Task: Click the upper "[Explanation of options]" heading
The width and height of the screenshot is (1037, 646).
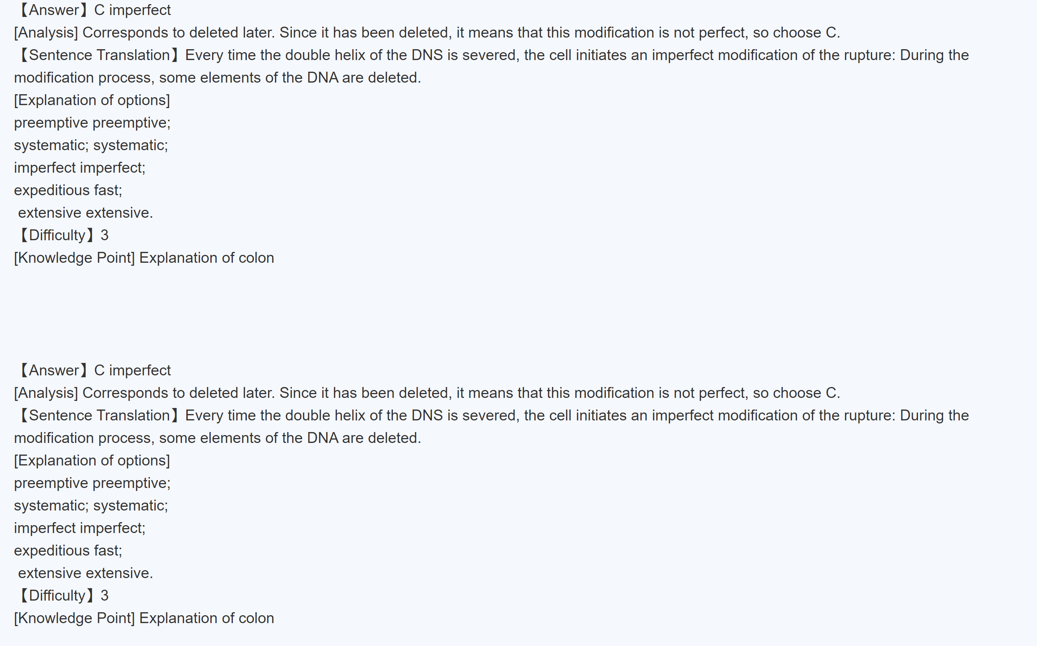Action: 92,100
